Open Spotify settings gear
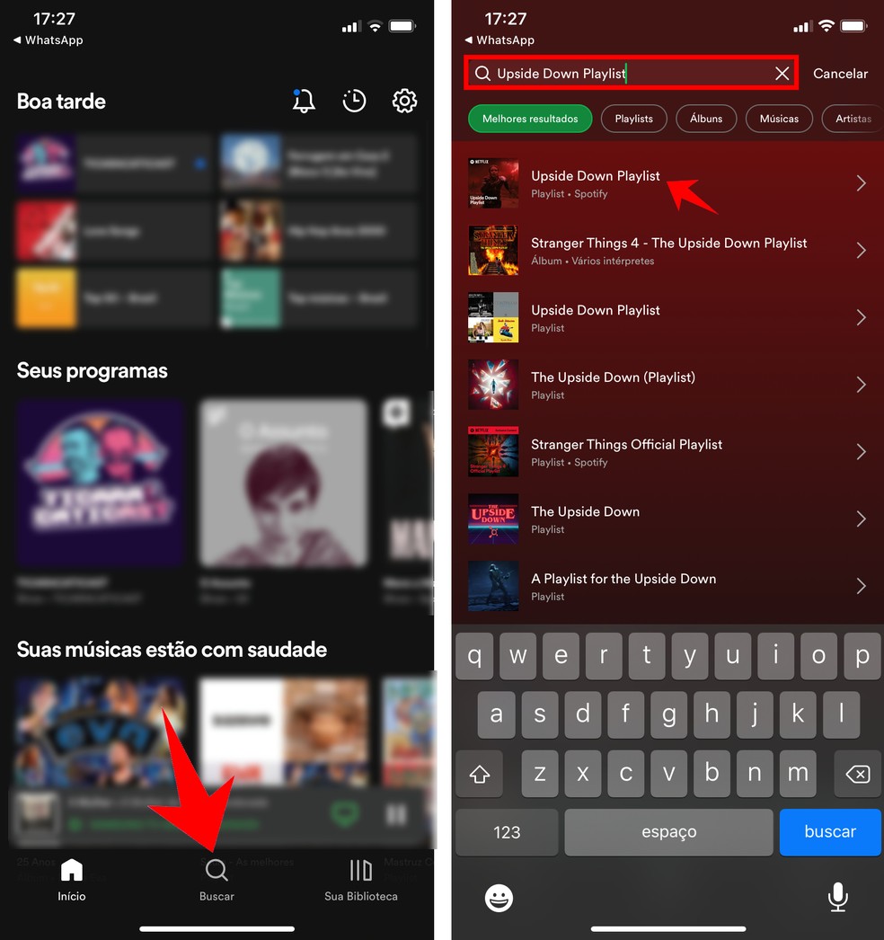 click(404, 102)
